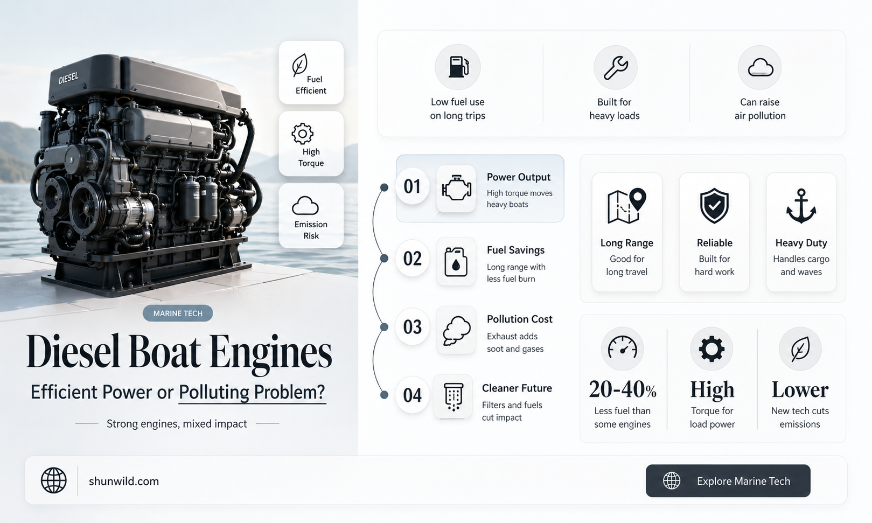Select step number 03 circle

coord(412,327)
